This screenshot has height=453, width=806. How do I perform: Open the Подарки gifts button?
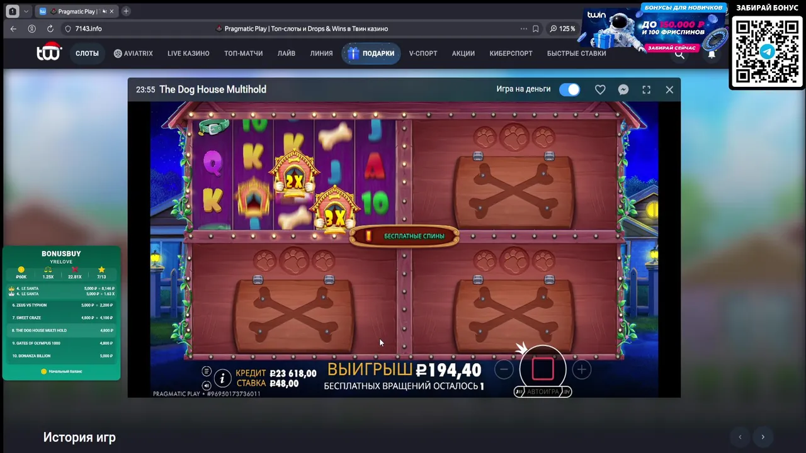(x=371, y=53)
